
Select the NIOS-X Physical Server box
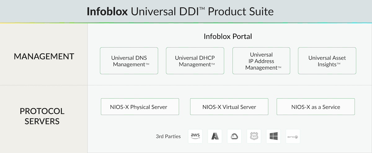pyautogui.click(x=140, y=107)
